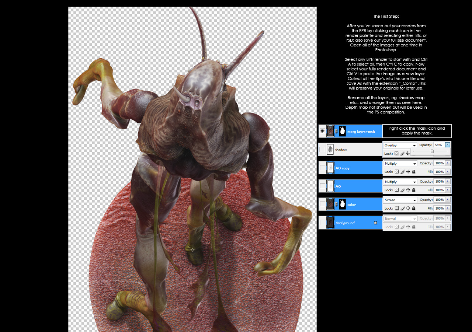The height and width of the screenshot is (332, 472).
Task: Select the AO layer thumbnail
Action: tap(330, 186)
